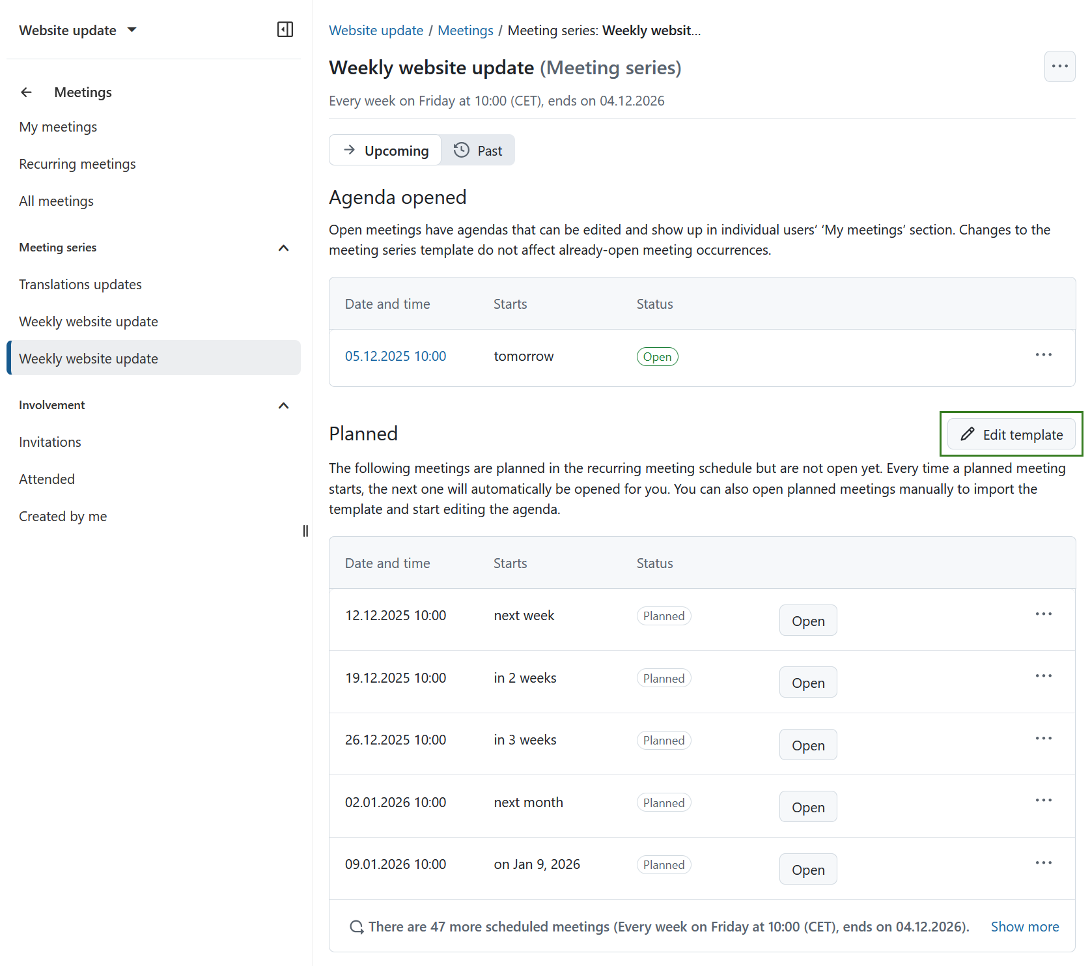Select Translations updates in the sidebar
This screenshot has height=966, width=1090.
[x=80, y=284]
